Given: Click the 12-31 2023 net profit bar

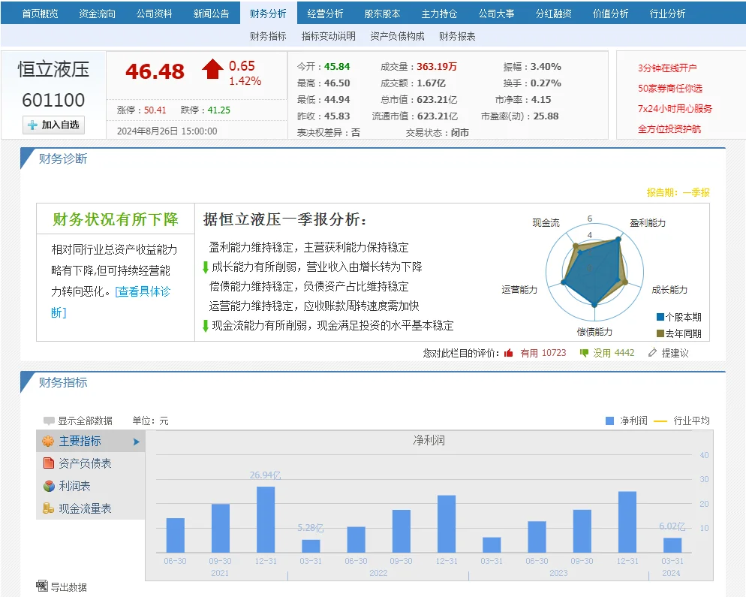Looking at the screenshot, I should (x=627, y=522).
